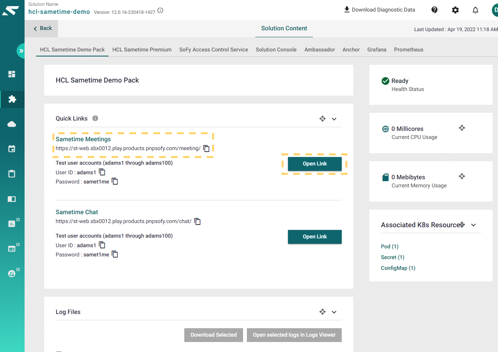Screen dimensions: 498x352
Task: Switch to the Grafana tab
Action: pos(377,50)
